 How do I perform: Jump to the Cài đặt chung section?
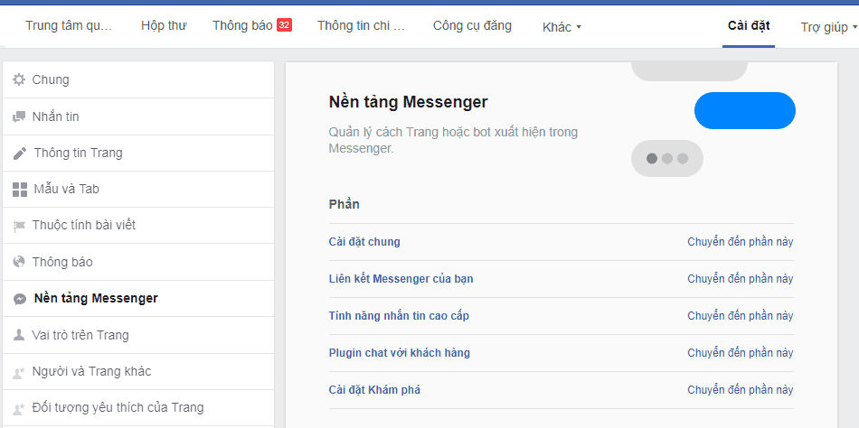point(364,242)
